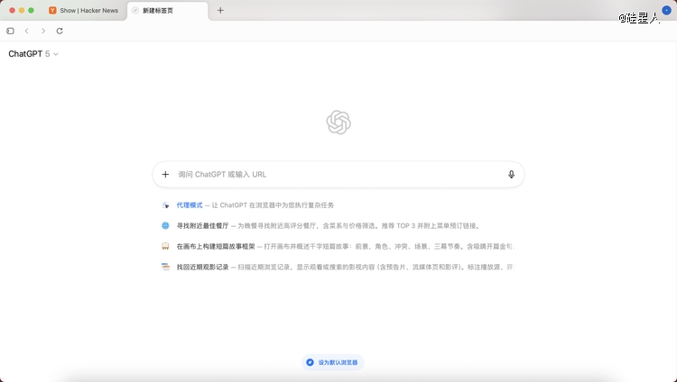Select the 新建标签页 tab
The image size is (677, 382).
pos(167,11)
